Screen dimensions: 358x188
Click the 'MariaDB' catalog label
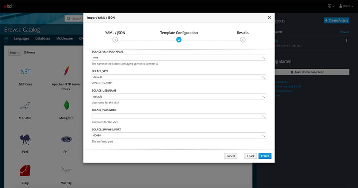tap(25, 118)
